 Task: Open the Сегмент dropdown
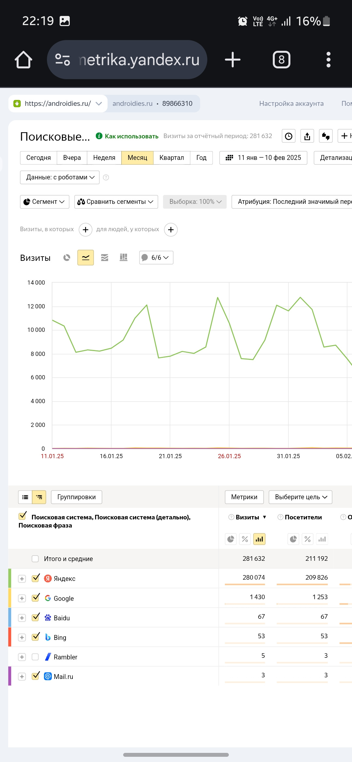pyautogui.click(x=45, y=202)
